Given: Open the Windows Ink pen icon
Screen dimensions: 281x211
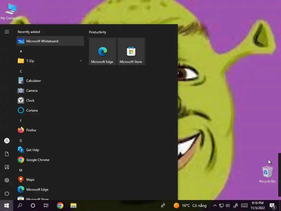Looking at the screenshot, I should coord(236,206).
